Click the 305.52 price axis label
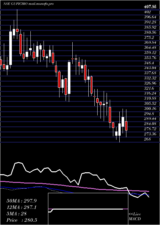160x225 pixels. pos(151,103)
